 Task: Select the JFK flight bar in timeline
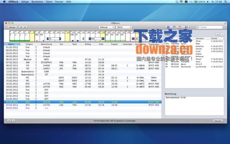(54, 39)
